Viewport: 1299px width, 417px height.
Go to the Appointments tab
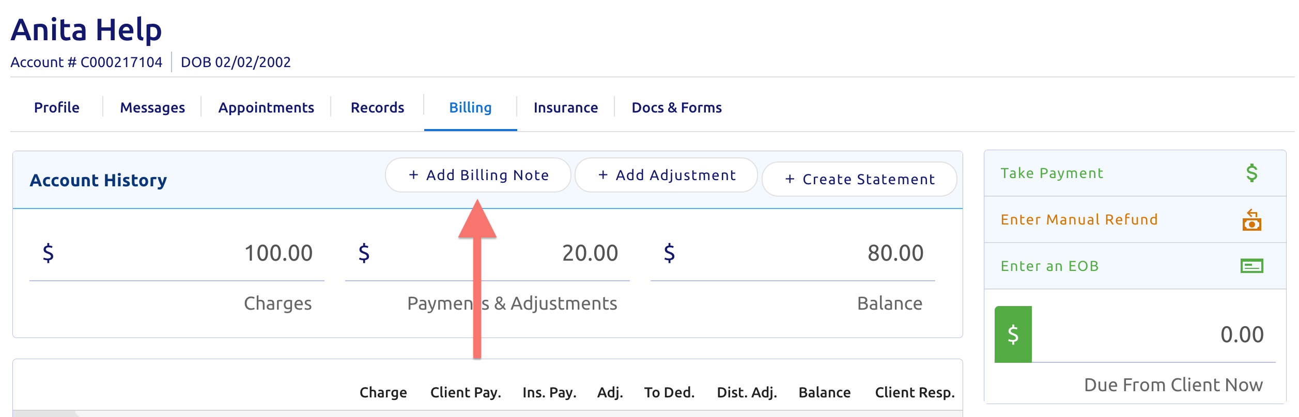(266, 107)
